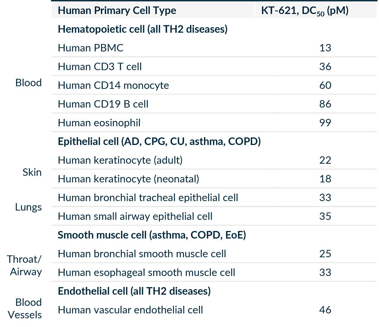Click the DC50 value 86 for CD19 B cell
The width and height of the screenshot is (379, 327).
coord(325,104)
